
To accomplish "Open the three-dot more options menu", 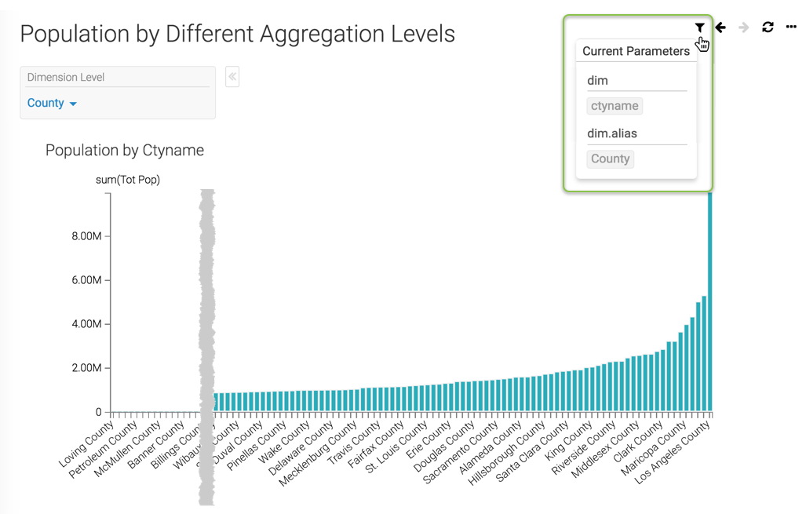I will pos(790,27).
